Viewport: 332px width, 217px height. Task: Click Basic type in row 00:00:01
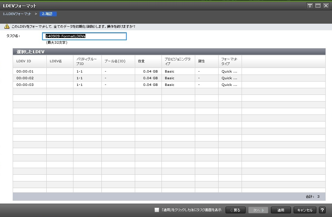(170, 72)
